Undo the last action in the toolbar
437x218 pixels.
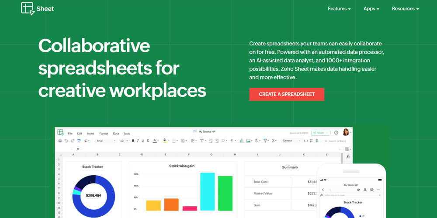coord(66,141)
